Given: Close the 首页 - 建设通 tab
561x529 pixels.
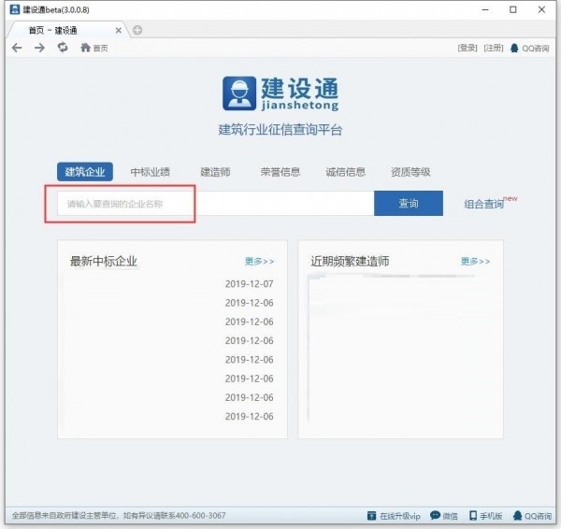Looking at the screenshot, I should (119, 31).
